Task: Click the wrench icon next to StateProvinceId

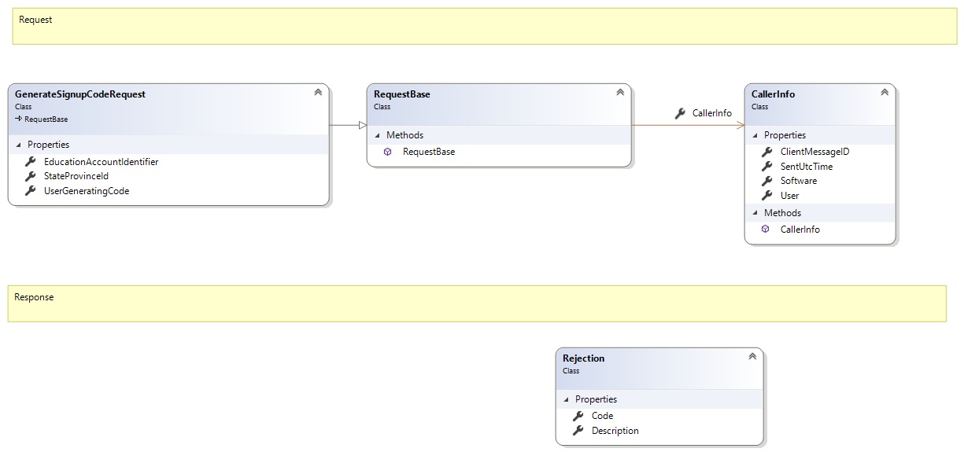Action: pos(31,176)
